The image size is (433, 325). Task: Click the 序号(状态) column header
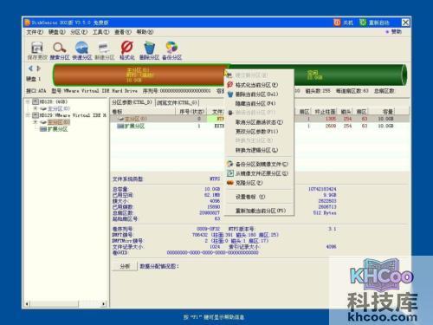191,112
